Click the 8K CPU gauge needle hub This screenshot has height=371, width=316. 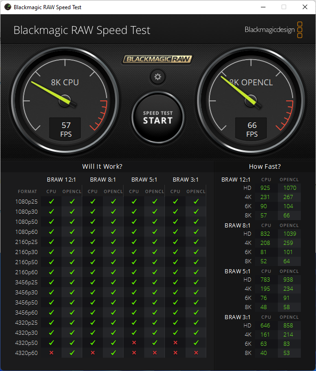coord(65,101)
